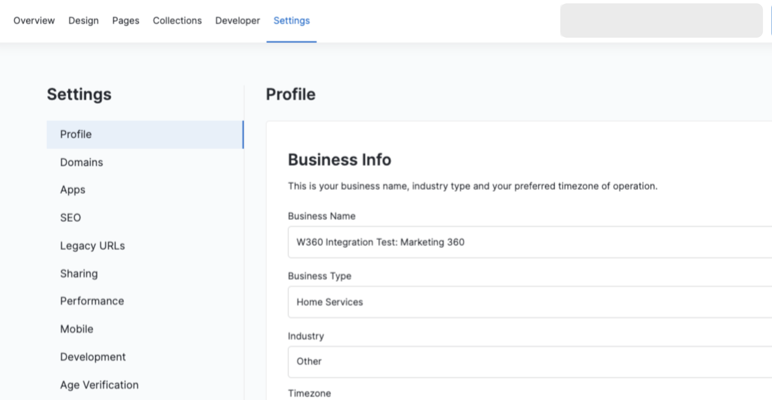Go to the Pages tab
The height and width of the screenshot is (400, 772).
[126, 21]
